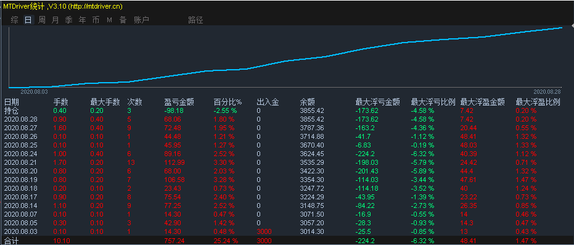Open the 备 tab
Screen dimensions: 574x245
(x=123, y=20)
